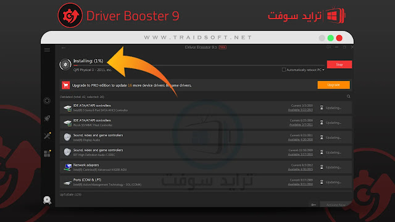This screenshot has width=395, height=222.
Task: Click the Activate Now button
Action: pos(336,205)
